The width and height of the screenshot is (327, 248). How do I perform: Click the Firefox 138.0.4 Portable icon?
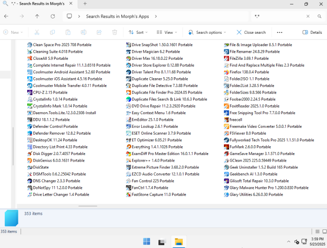pos(226,72)
